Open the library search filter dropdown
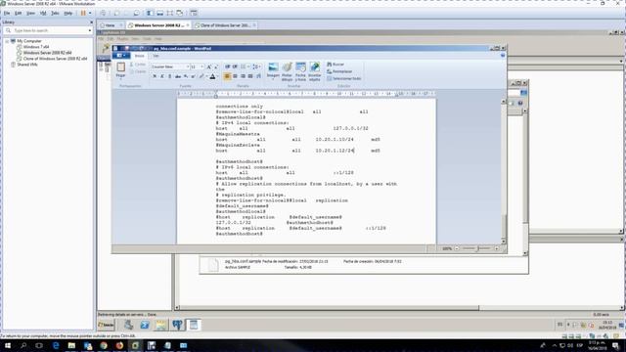Image resolution: width=626 pixels, height=352 pixels. [x=89, y=30]
